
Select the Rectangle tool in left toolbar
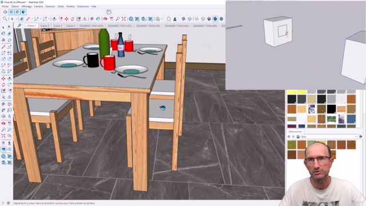3,53
